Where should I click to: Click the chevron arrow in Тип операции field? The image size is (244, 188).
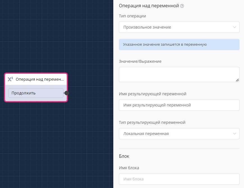(234, 27)
